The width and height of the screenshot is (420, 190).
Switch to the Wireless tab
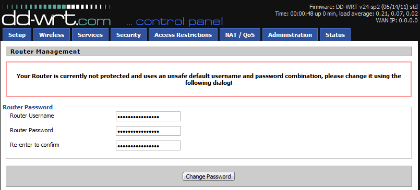(x=52, y=35)
